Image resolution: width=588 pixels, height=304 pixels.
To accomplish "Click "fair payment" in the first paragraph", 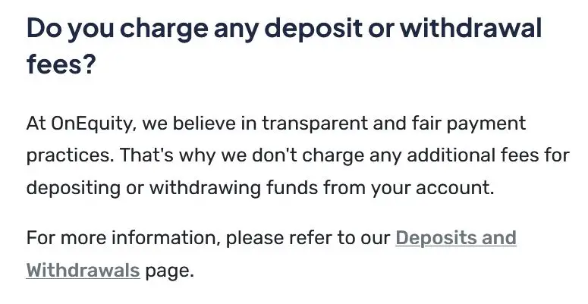I will [476, 123].
